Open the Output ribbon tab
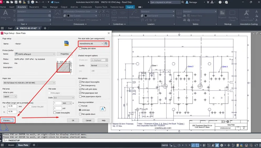The image size is (261, 148). [64, 7]
